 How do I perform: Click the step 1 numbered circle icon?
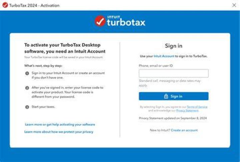click(27, 73)
